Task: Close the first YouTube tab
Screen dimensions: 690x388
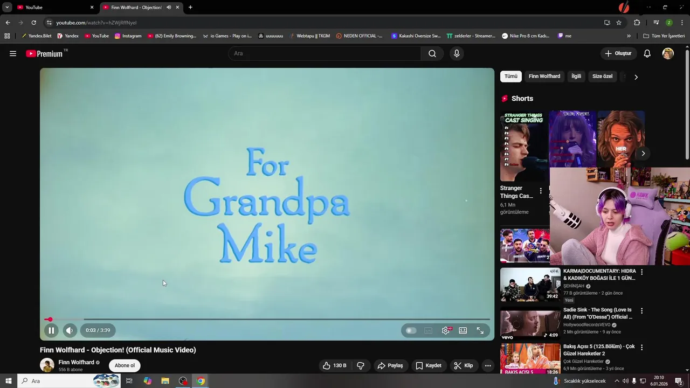Action: click(x=92, y=8)
